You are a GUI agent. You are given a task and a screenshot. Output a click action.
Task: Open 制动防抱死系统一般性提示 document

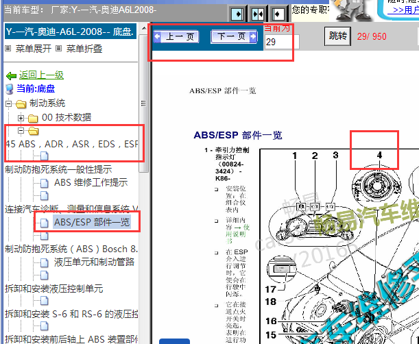(58, 169)
